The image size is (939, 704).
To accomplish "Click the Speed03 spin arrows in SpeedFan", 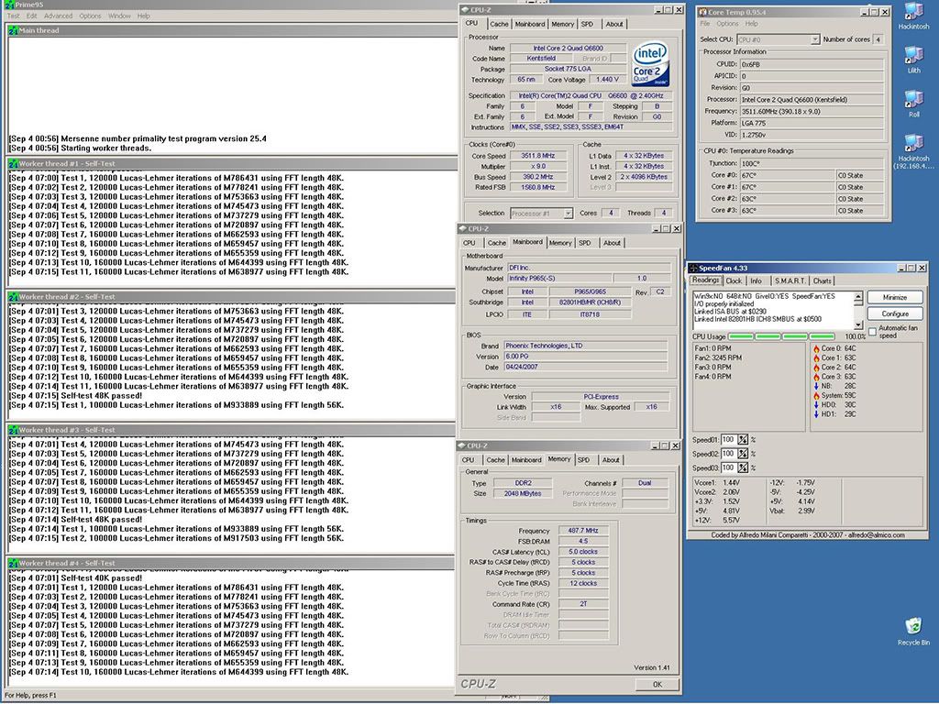I will click(743, 467).
